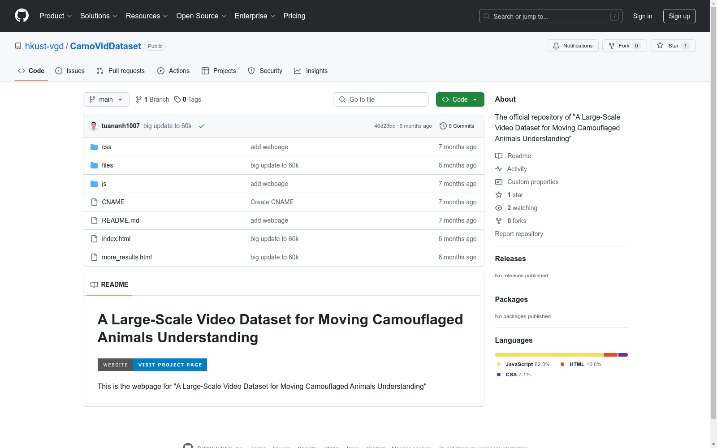
Task: Click the Custom properties note icon
Action: pyautogui.click(x=499, y=182)
